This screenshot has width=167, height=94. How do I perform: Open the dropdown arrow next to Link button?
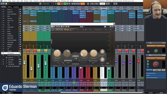coord(86,4)
